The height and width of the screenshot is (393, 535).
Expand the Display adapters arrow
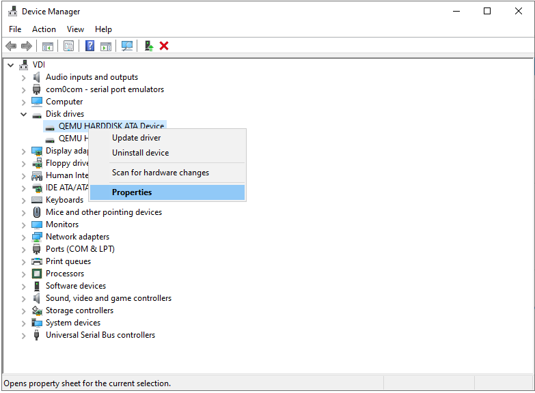click(x=23, y=151)
